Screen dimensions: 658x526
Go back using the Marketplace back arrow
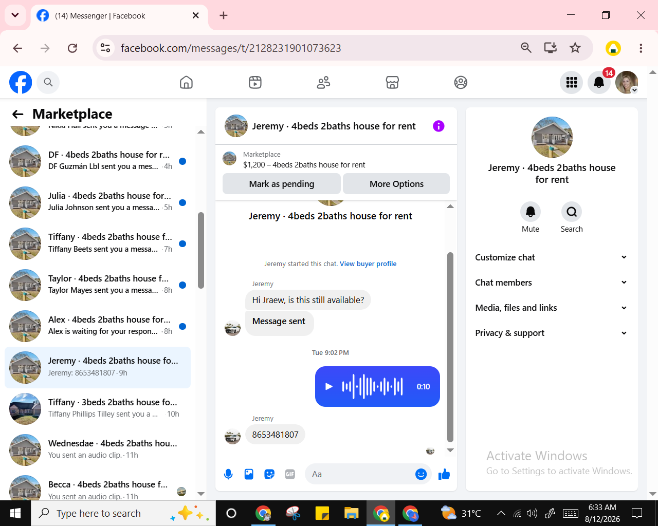pyautogui.click(x=18, y=114)
